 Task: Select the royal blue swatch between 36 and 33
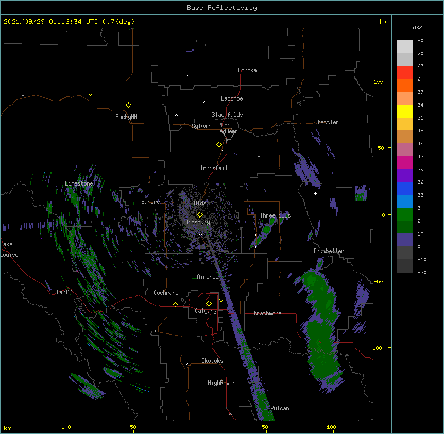(x=405, y=188)
